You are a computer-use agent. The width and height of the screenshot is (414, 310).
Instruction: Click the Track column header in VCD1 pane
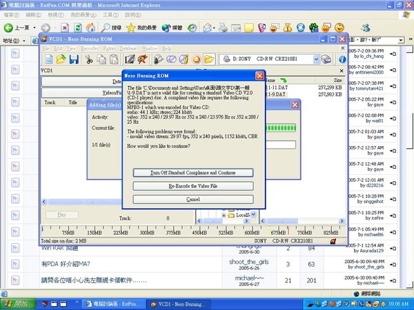tap(50, 103)
